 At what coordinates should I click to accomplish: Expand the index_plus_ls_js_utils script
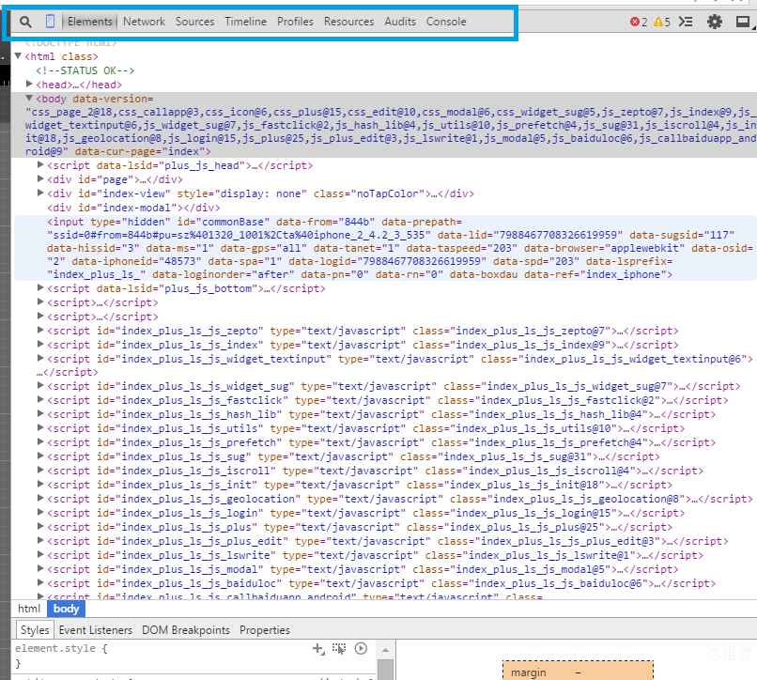tap(40, 427)
